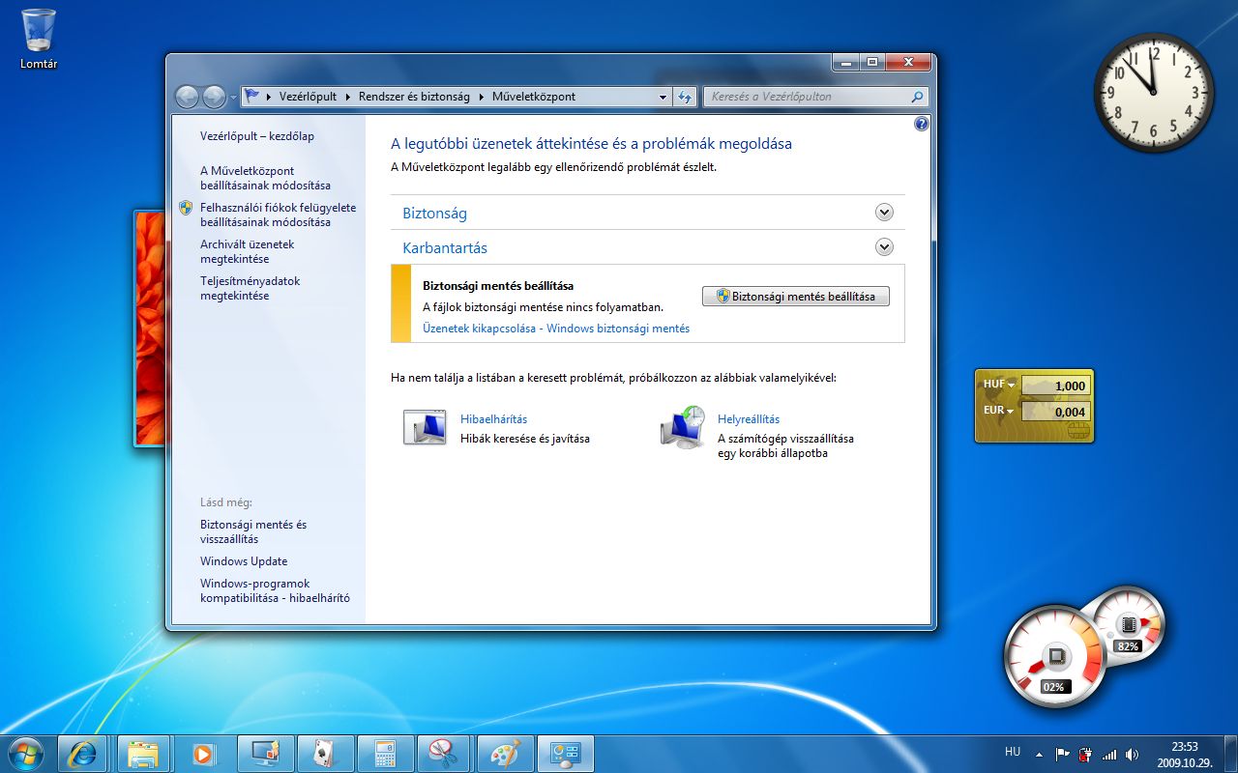The image size is (1238, 773).
Task: Show hidden system tray icons
Action: (1039, 755)
